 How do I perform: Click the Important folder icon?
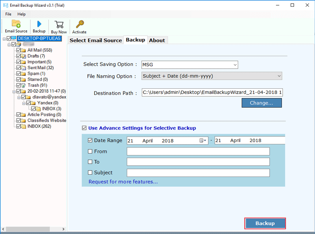coord(23,62)
